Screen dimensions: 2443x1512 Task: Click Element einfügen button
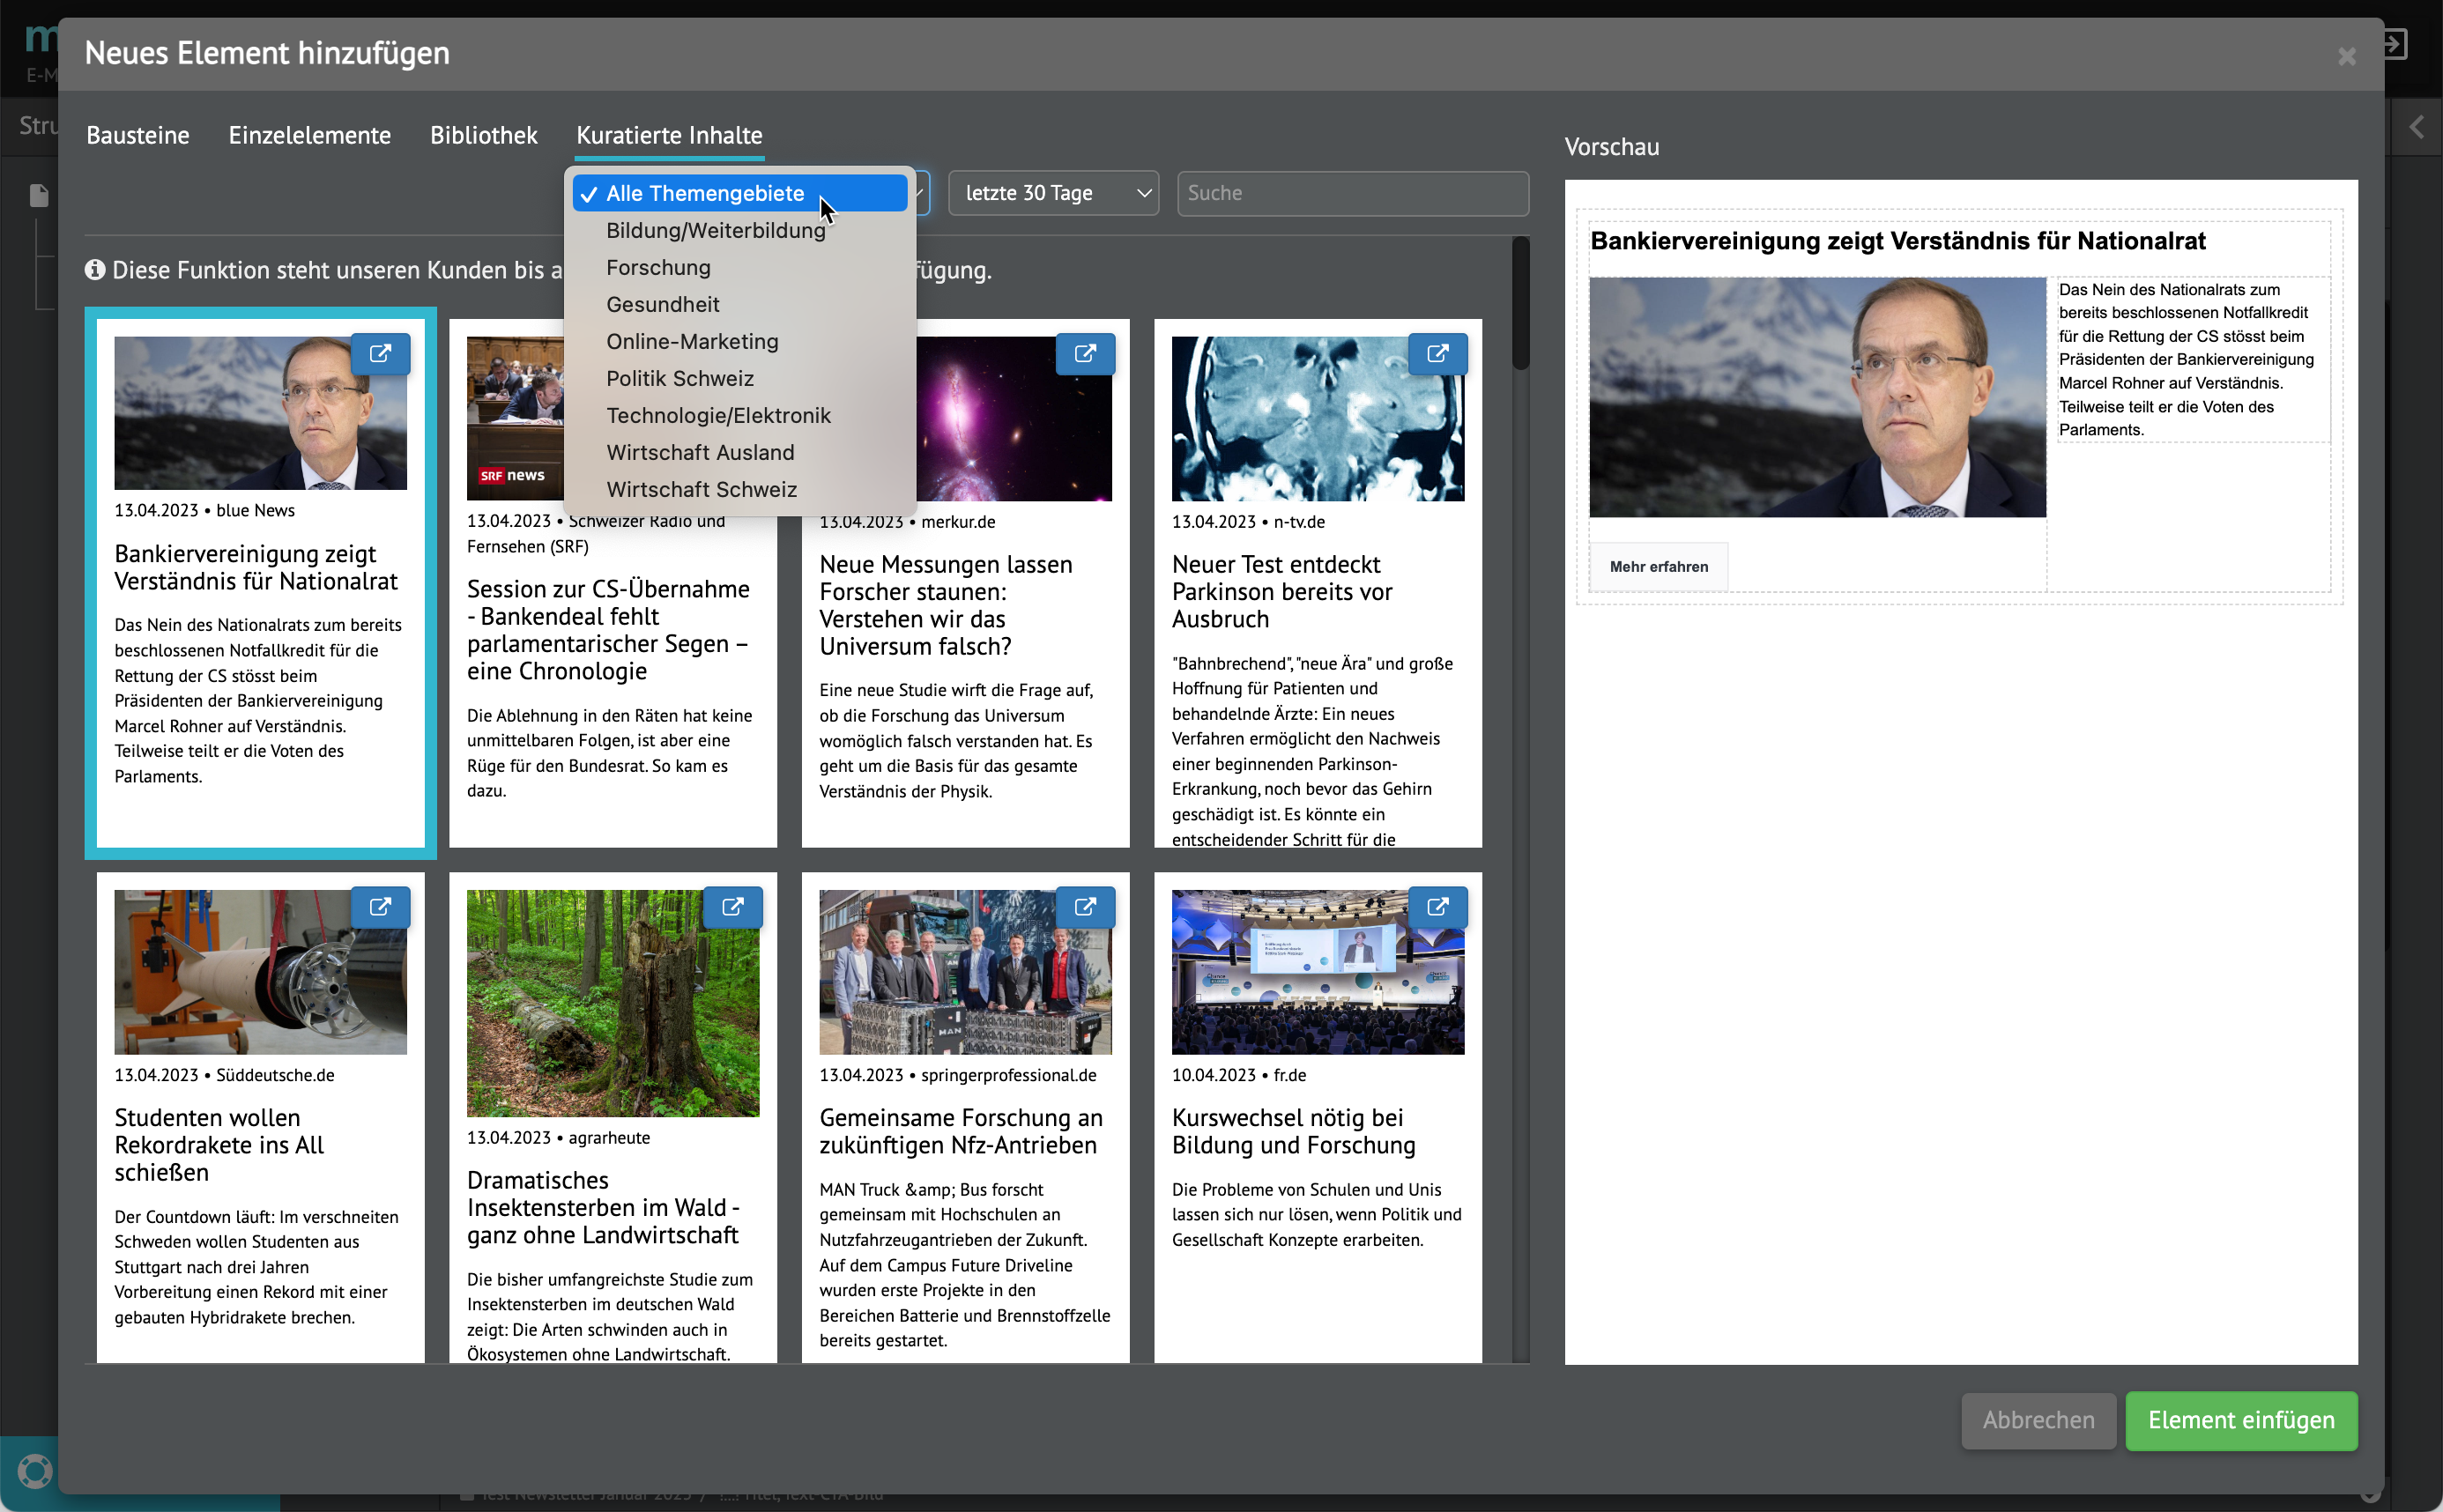click(x=2241, y=1420)
